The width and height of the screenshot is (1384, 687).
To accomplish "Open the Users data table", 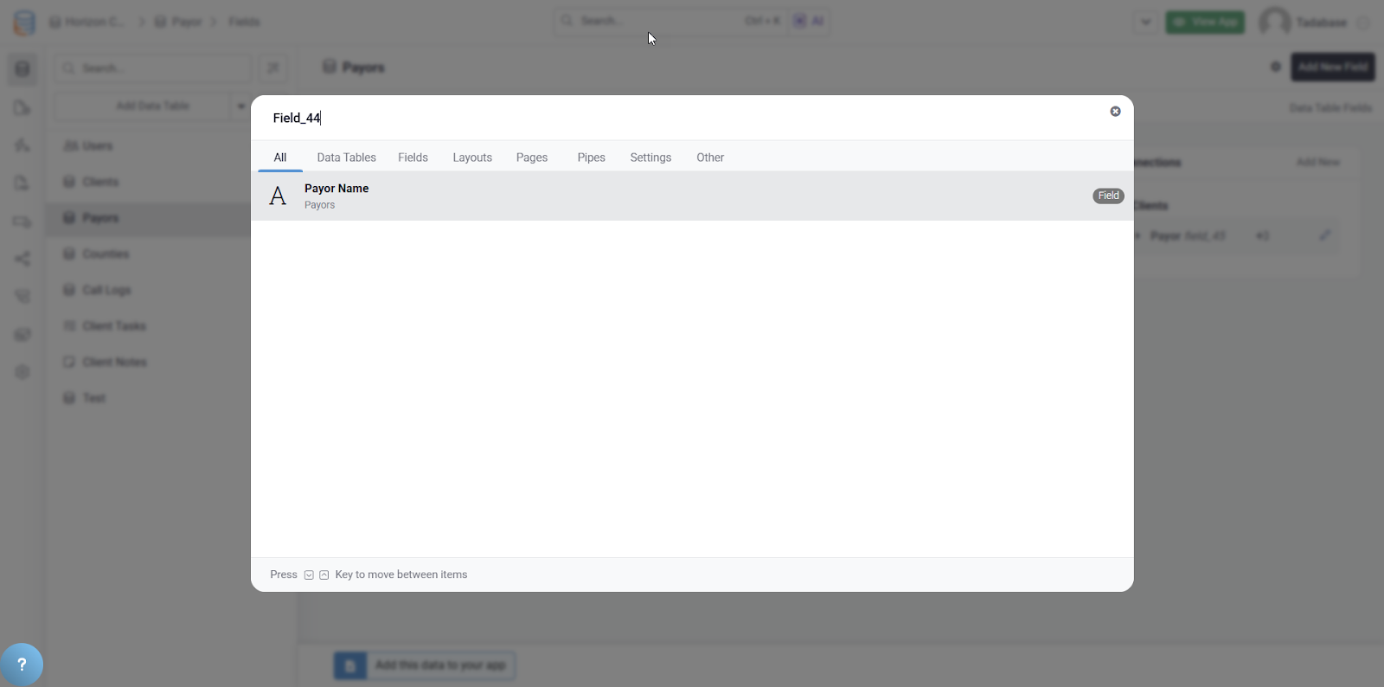I will 97,146.
